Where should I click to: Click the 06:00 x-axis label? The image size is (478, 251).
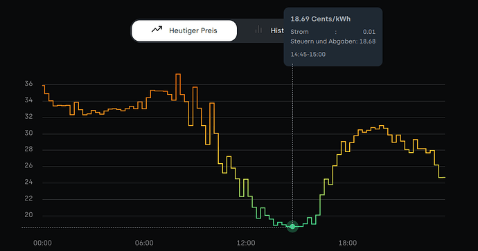144,243
